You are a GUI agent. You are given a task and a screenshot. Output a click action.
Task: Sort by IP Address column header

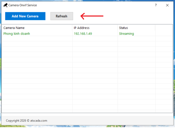(x=95, y=28)
